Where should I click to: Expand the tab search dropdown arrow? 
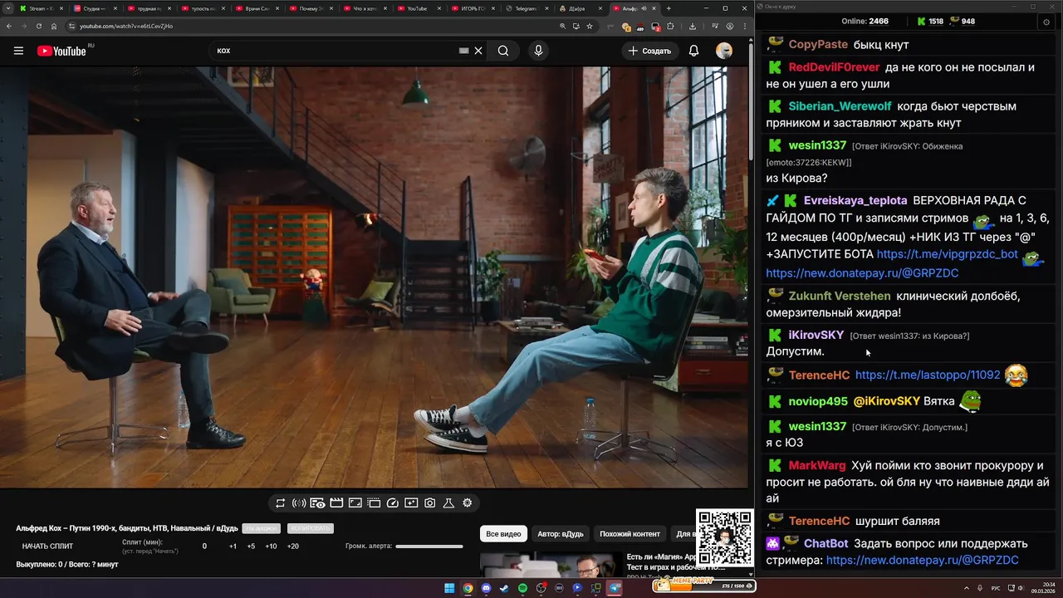[7, 8]
